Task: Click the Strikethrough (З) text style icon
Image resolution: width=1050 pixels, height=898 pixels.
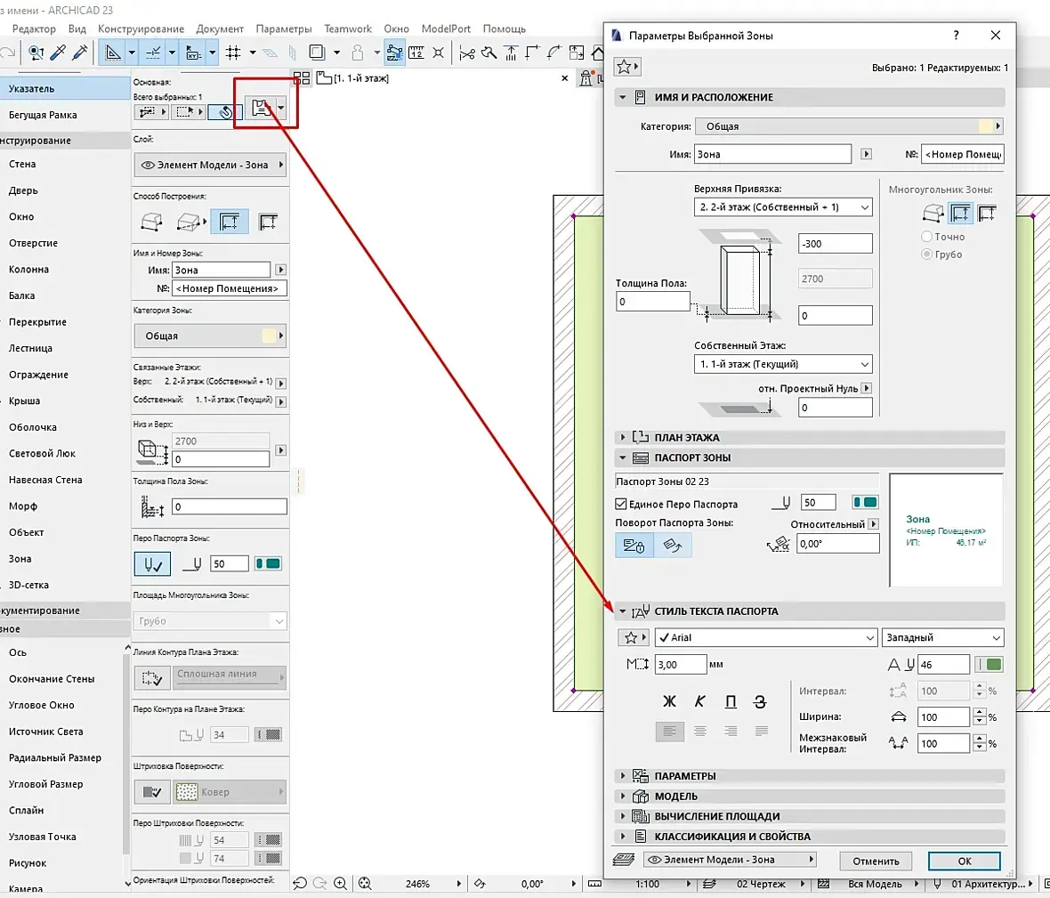Action: 760,701
